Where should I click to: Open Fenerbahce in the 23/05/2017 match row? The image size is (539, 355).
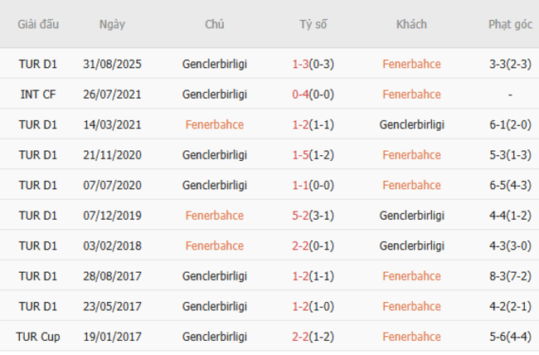(x=411, y=306)
